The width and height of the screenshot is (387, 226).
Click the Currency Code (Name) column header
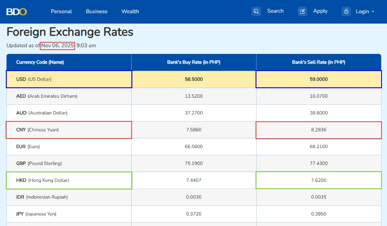[x=40, y=62]
